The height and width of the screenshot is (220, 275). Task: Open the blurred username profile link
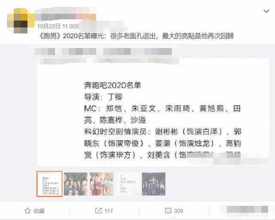[65, 14]
